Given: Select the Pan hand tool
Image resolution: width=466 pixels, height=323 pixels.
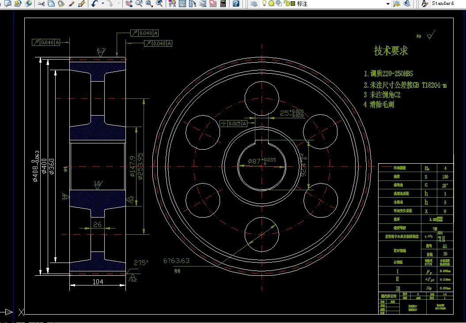Looking at the screenshot, I should tap(129, 4).
